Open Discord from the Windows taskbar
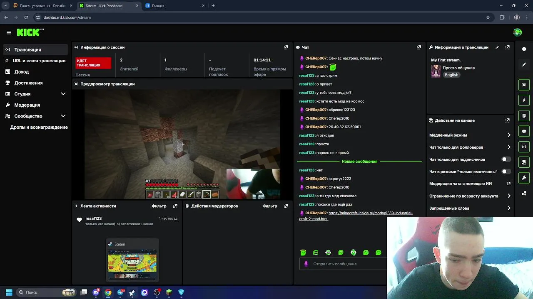533x299 pixels. pos(96,292)
